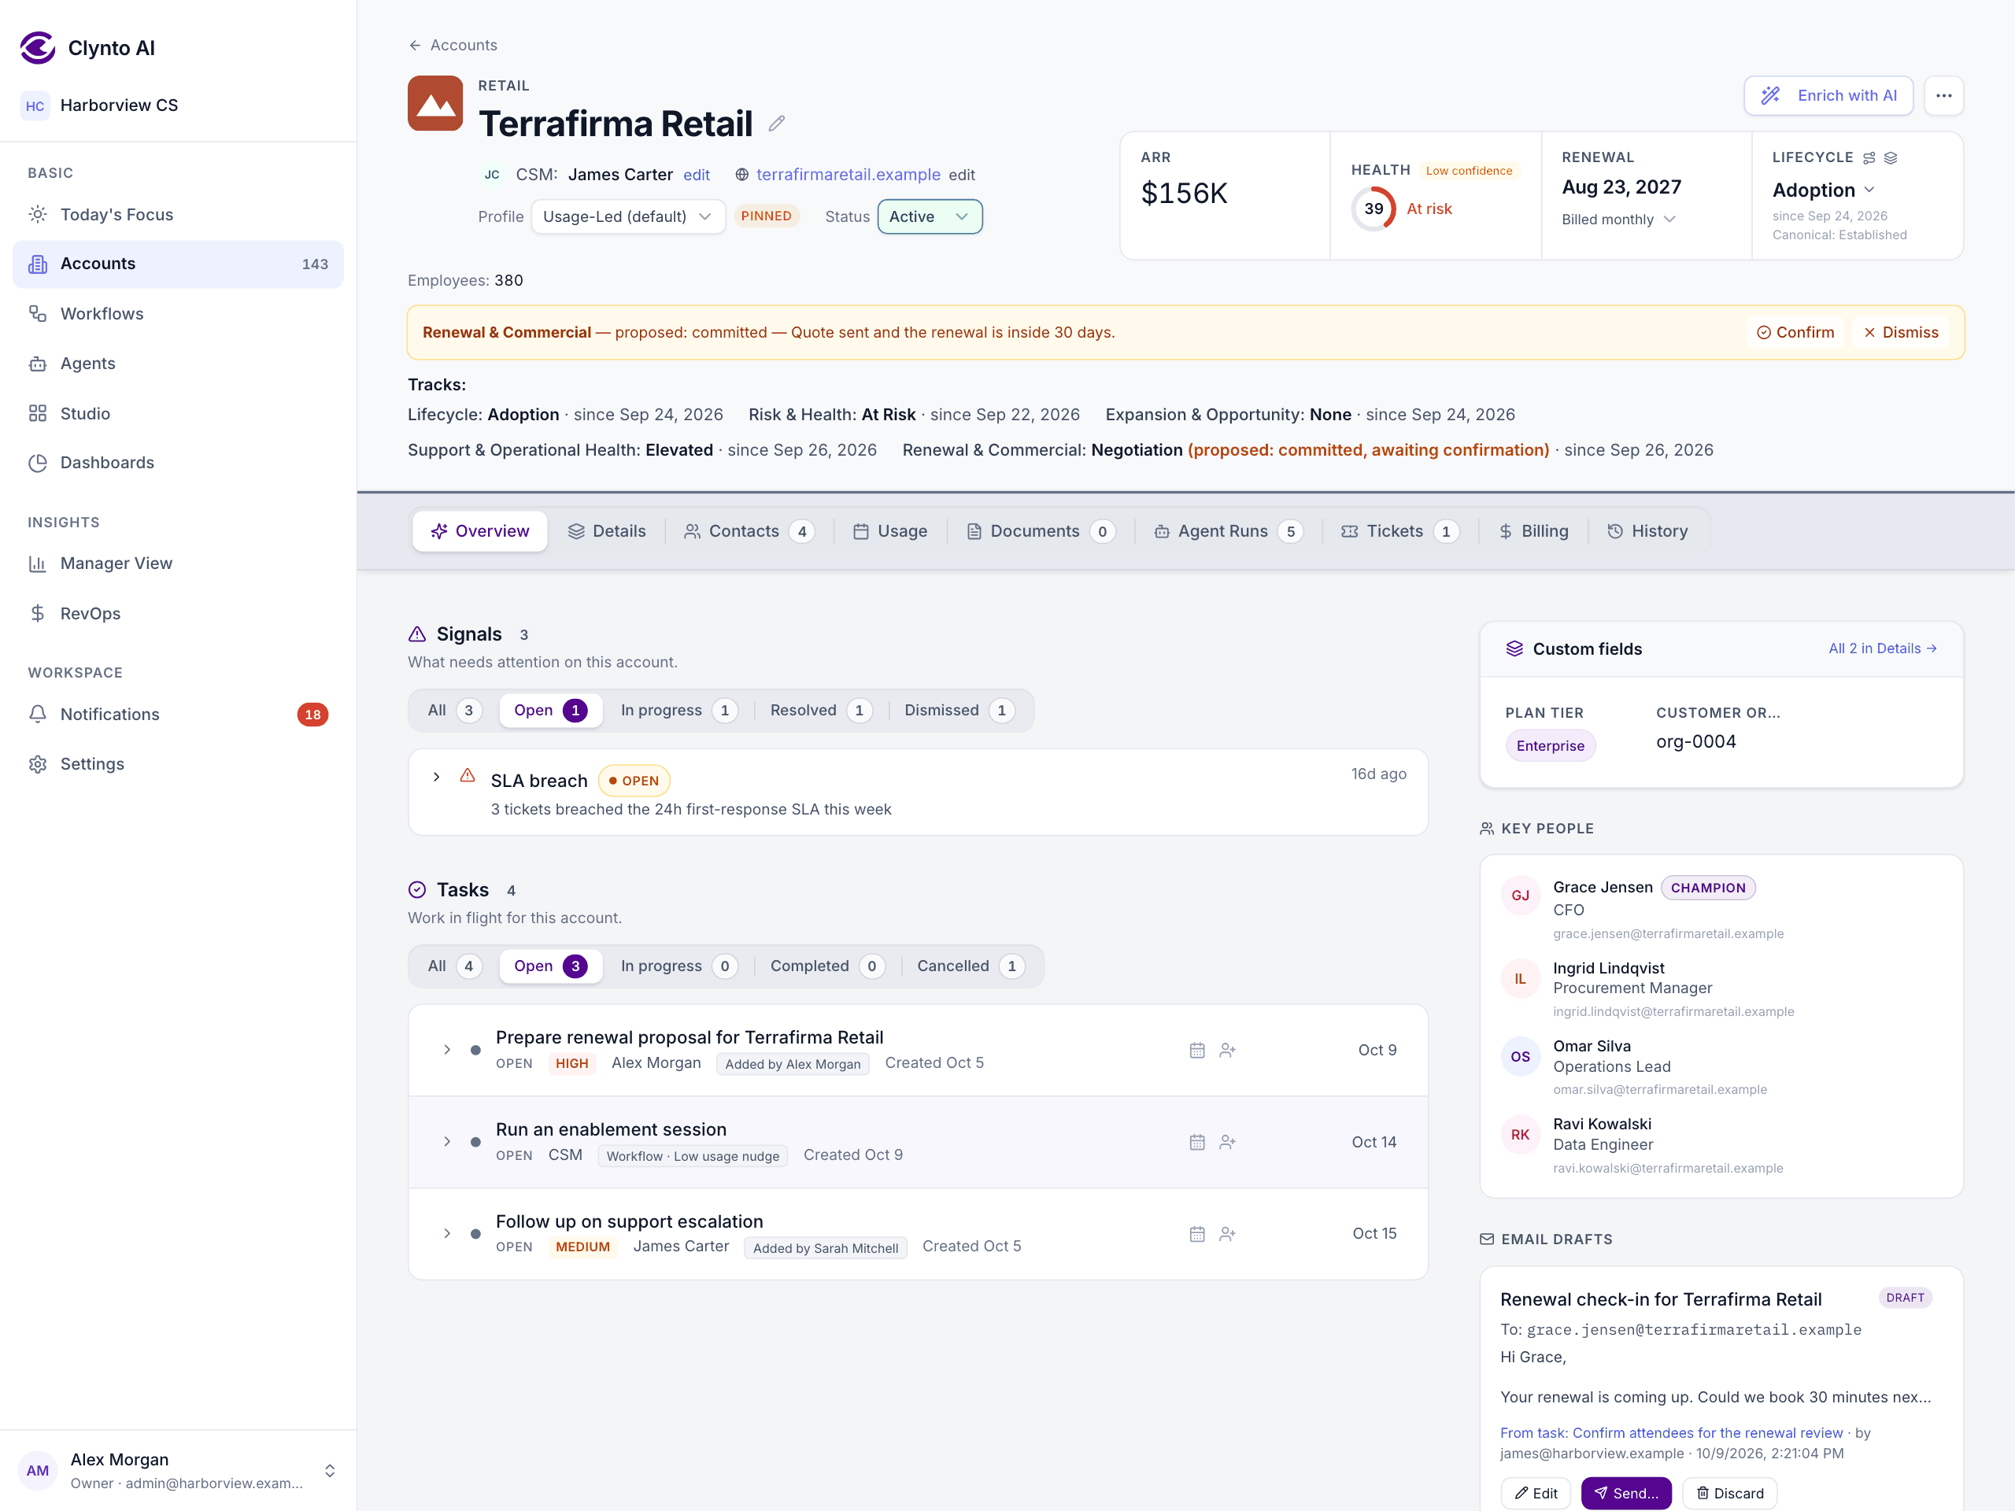This screenshot has width=2015, height=1511.
Task: Open Dashboards in sidebar
Action: tap(178, 463)
